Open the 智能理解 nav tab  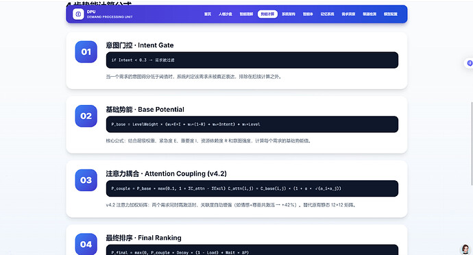246,14
